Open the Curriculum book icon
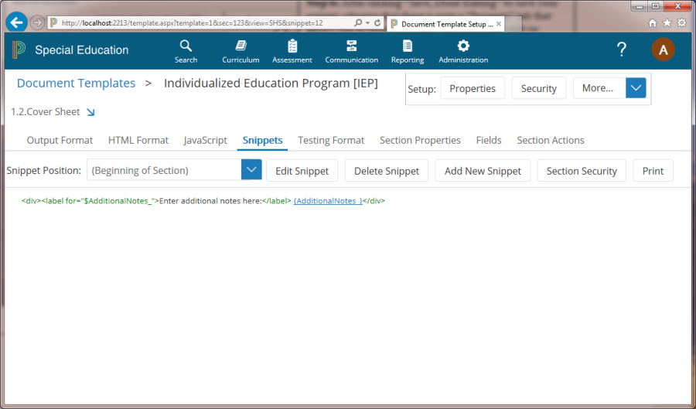 (x=241, y=46)
